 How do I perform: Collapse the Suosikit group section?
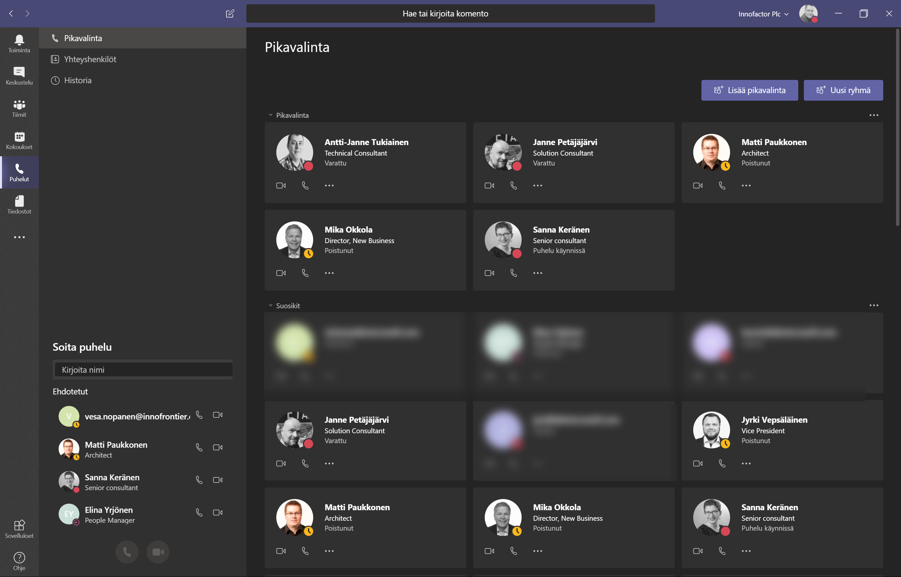click(270, 306)
